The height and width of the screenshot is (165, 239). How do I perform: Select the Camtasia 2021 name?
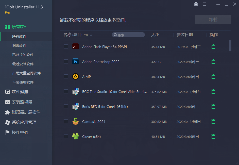pyautogui.click(x=94, y=122)
